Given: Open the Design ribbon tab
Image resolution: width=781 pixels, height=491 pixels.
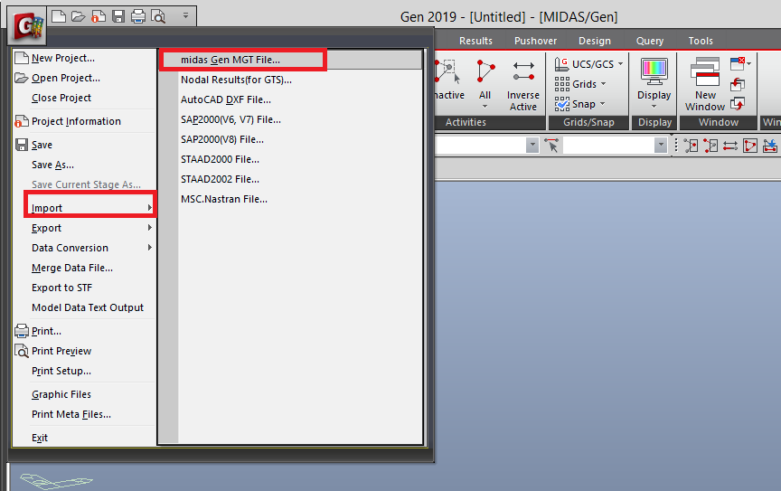Looking at the screenshot, I should click(595, 41).
